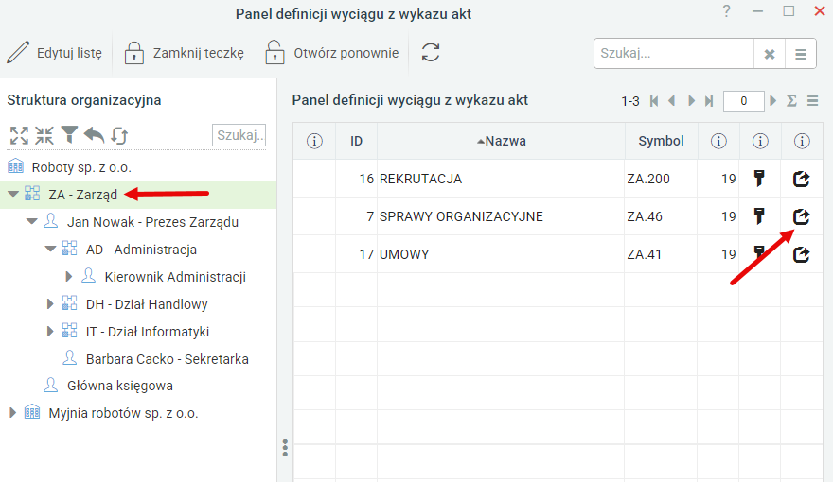Click symbol cell ZA.200
The image size is (833, 482).
pos(661,179)
